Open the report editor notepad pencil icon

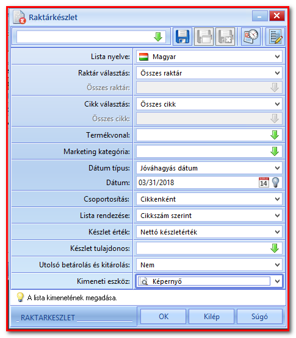(275, 37)
